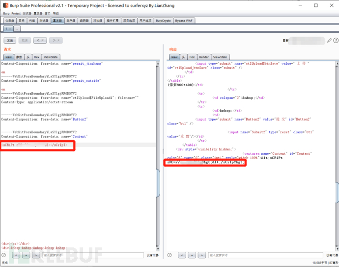Switch to the 定序器 (Sequencer) tab
The width and height of the screenshot is (339, 267).
(71, 21)
